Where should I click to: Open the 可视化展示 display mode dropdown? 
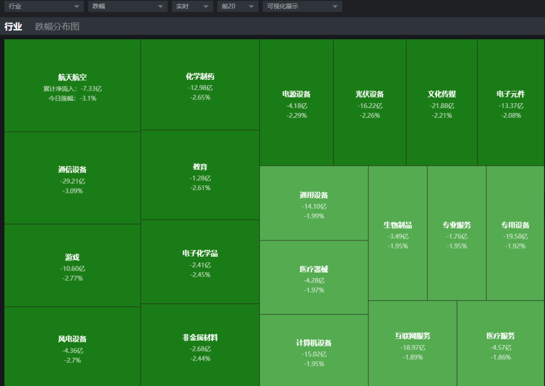click(302, 6)
